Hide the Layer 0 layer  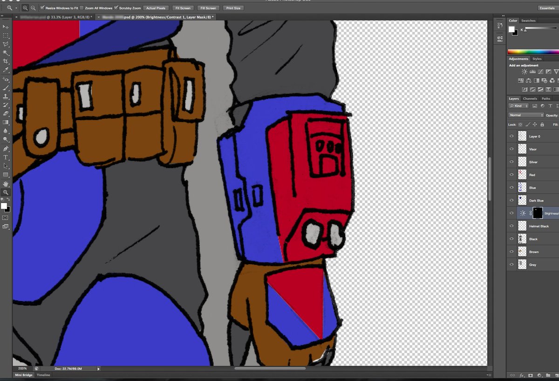(511, 136)
